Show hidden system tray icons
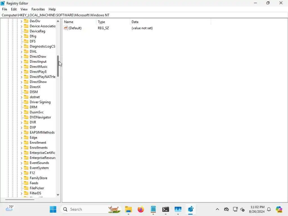288x216 pixels. [217, 209]
